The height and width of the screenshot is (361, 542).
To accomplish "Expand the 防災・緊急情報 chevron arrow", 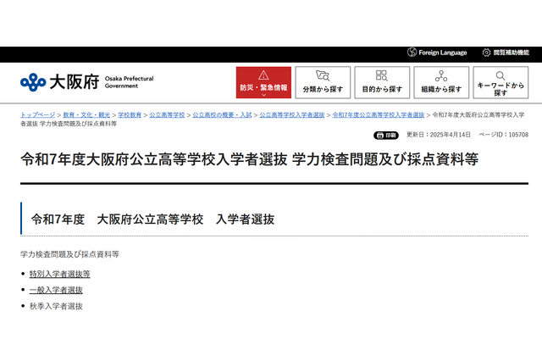I will (x=263, y=95).
